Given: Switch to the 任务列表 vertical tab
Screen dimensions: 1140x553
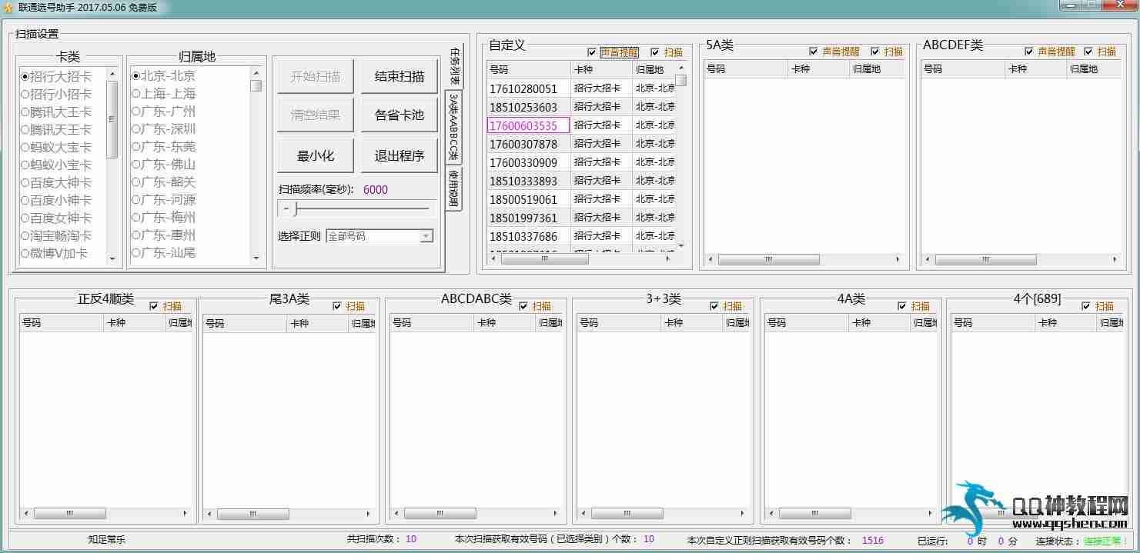Looking at the screenshot, I should 454,66.
